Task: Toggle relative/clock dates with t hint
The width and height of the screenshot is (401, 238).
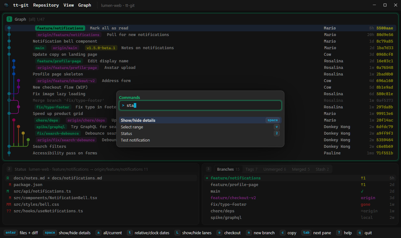Action: click(148, 233)
